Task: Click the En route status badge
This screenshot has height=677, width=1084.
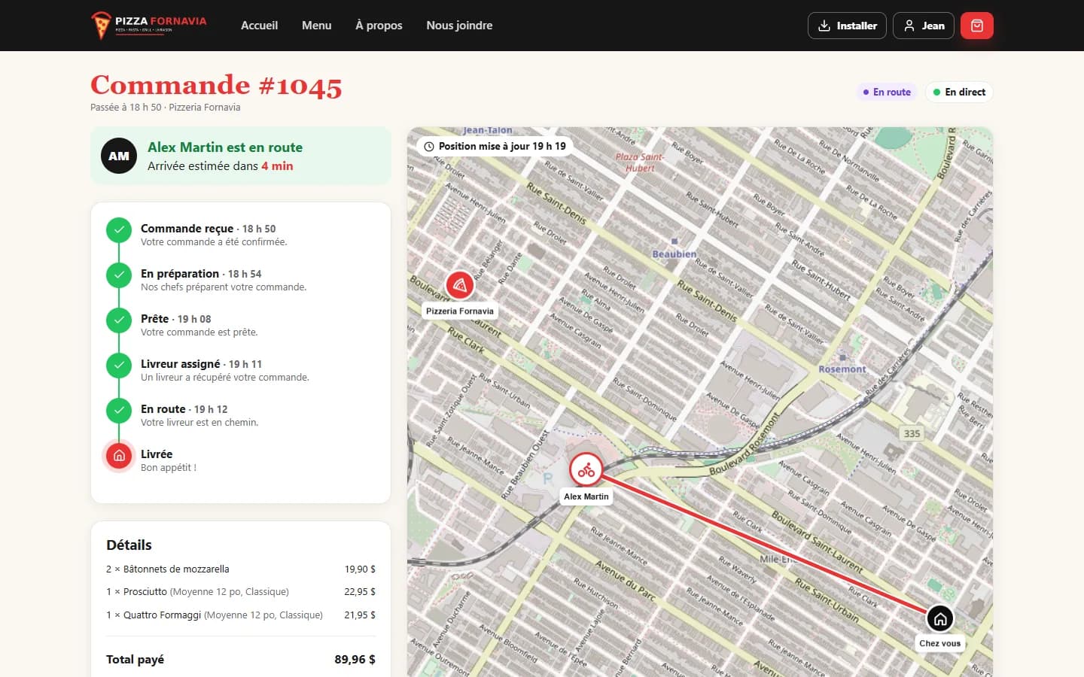Action: point(887,92)
